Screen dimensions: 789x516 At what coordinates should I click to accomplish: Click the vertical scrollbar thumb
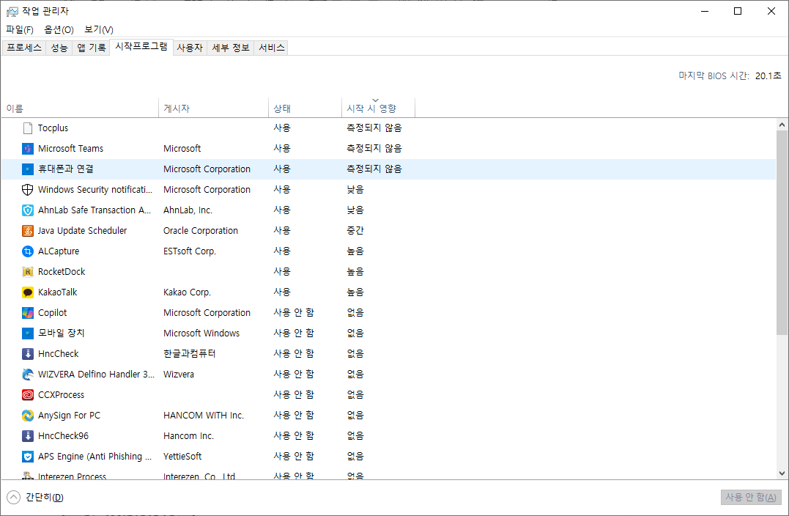click(782, 232)
